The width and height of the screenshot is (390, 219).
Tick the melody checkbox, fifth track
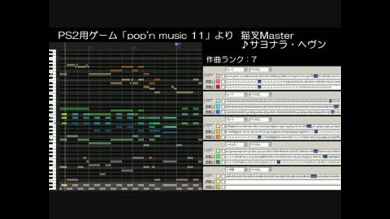point(223,176)
